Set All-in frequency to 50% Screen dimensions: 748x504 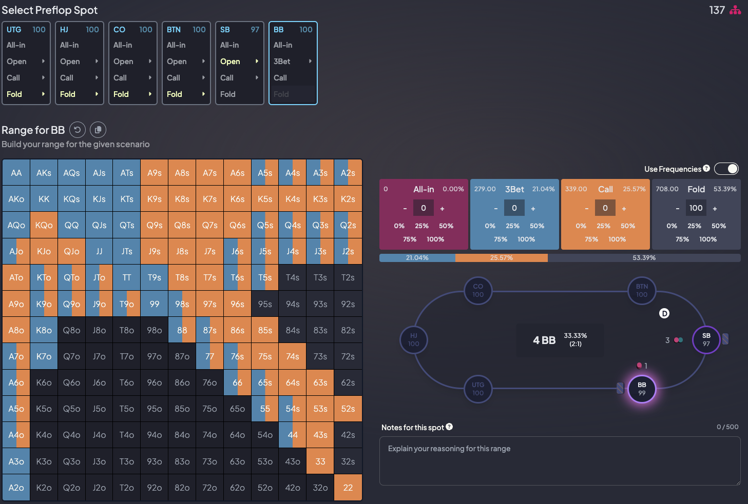[446, 226]
